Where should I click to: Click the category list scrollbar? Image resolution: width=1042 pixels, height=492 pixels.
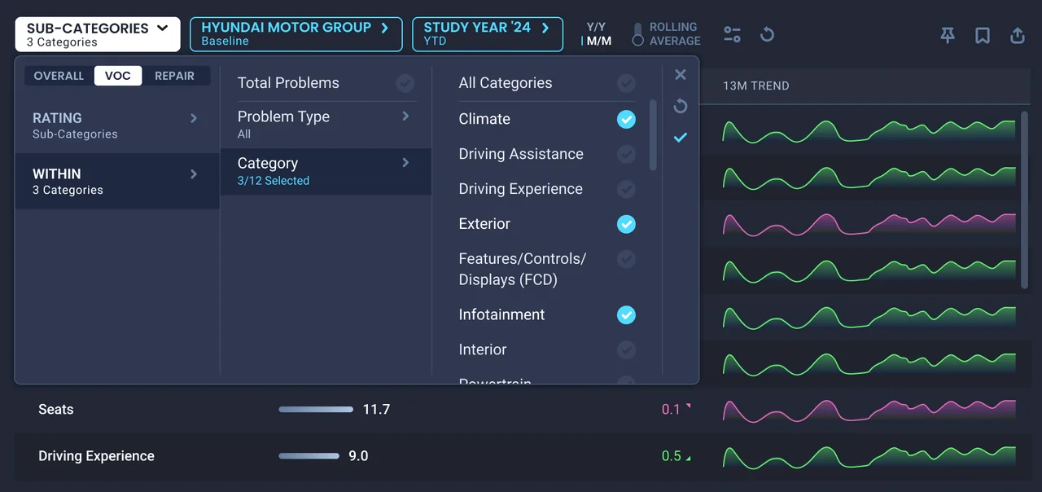(x=653, y=135)
